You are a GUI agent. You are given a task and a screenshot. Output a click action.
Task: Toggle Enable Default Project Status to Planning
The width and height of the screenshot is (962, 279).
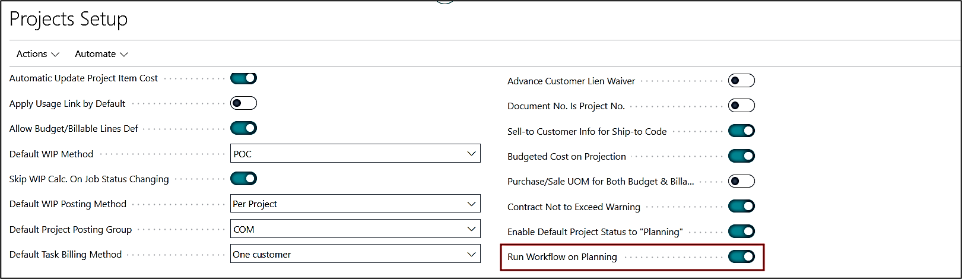pyautogui.click(x=741, y=232)
